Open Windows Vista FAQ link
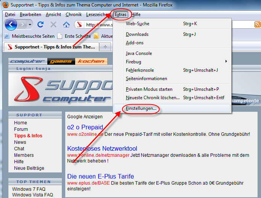The width and height of the screenshot is (261, 198). 33,195
